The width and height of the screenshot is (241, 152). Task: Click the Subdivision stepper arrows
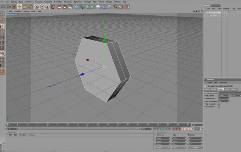229,98
